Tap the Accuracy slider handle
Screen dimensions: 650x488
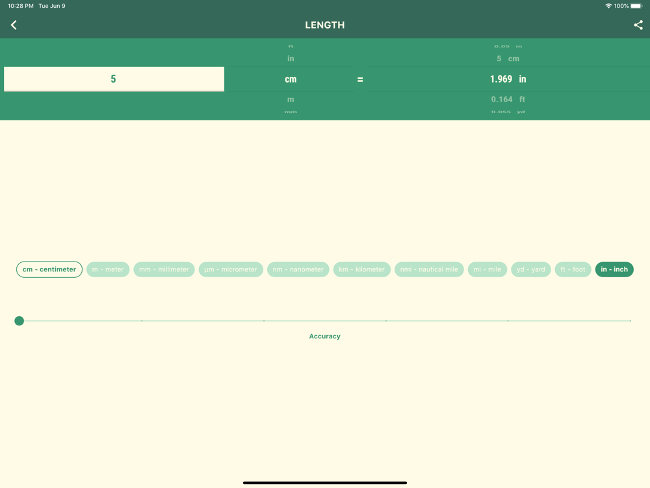coord(19,321)
